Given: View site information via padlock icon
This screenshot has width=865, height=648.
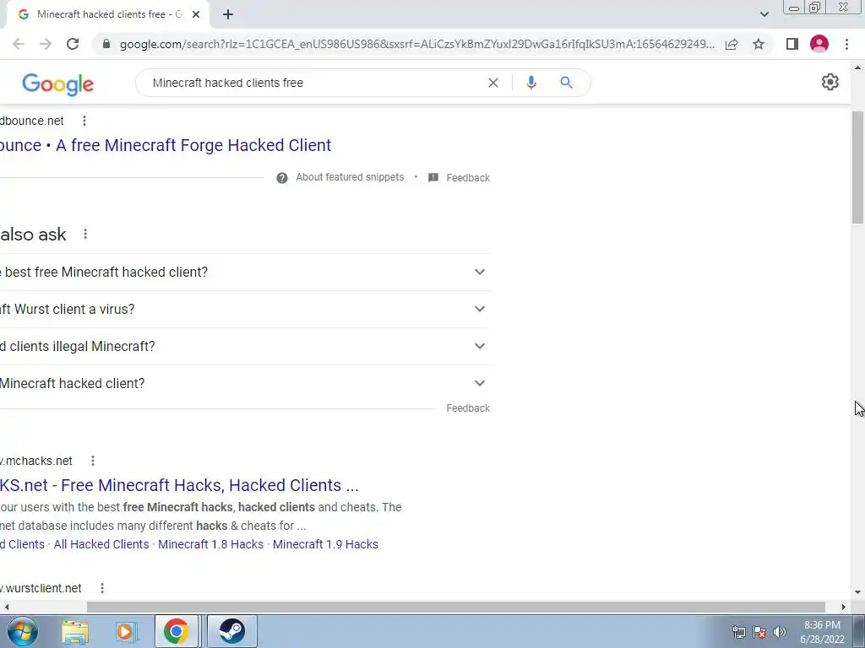Looking at the screenshot, I should pos(106,44).
